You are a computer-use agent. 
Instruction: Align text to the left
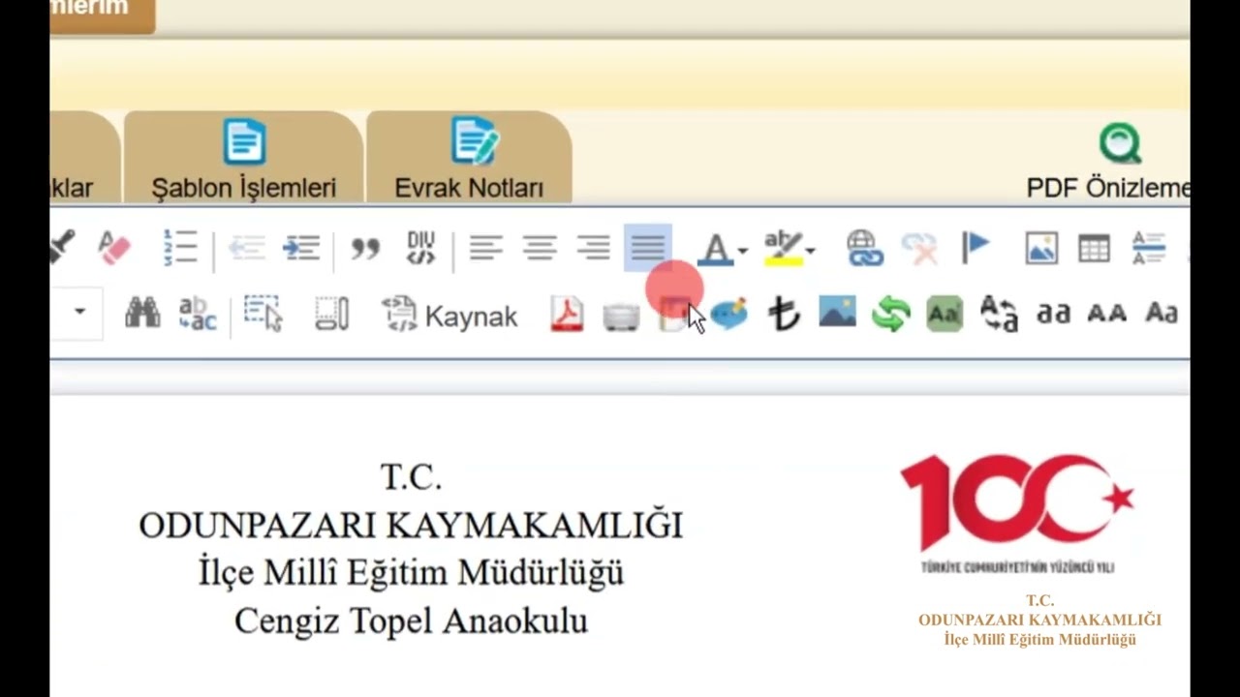coord(485,249)
